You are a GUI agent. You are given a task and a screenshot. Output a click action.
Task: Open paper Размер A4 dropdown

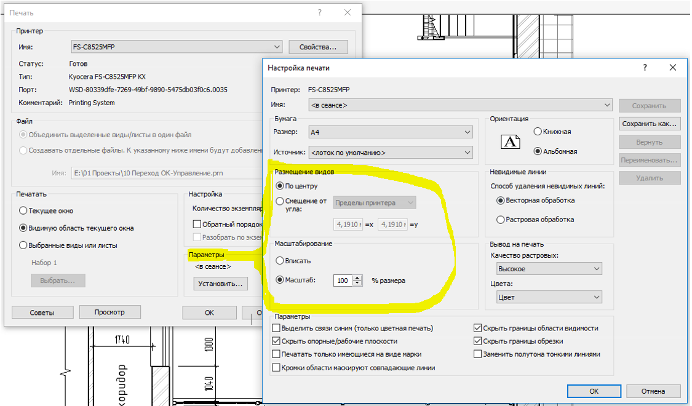pyautogui.click(x=391, y=132)
